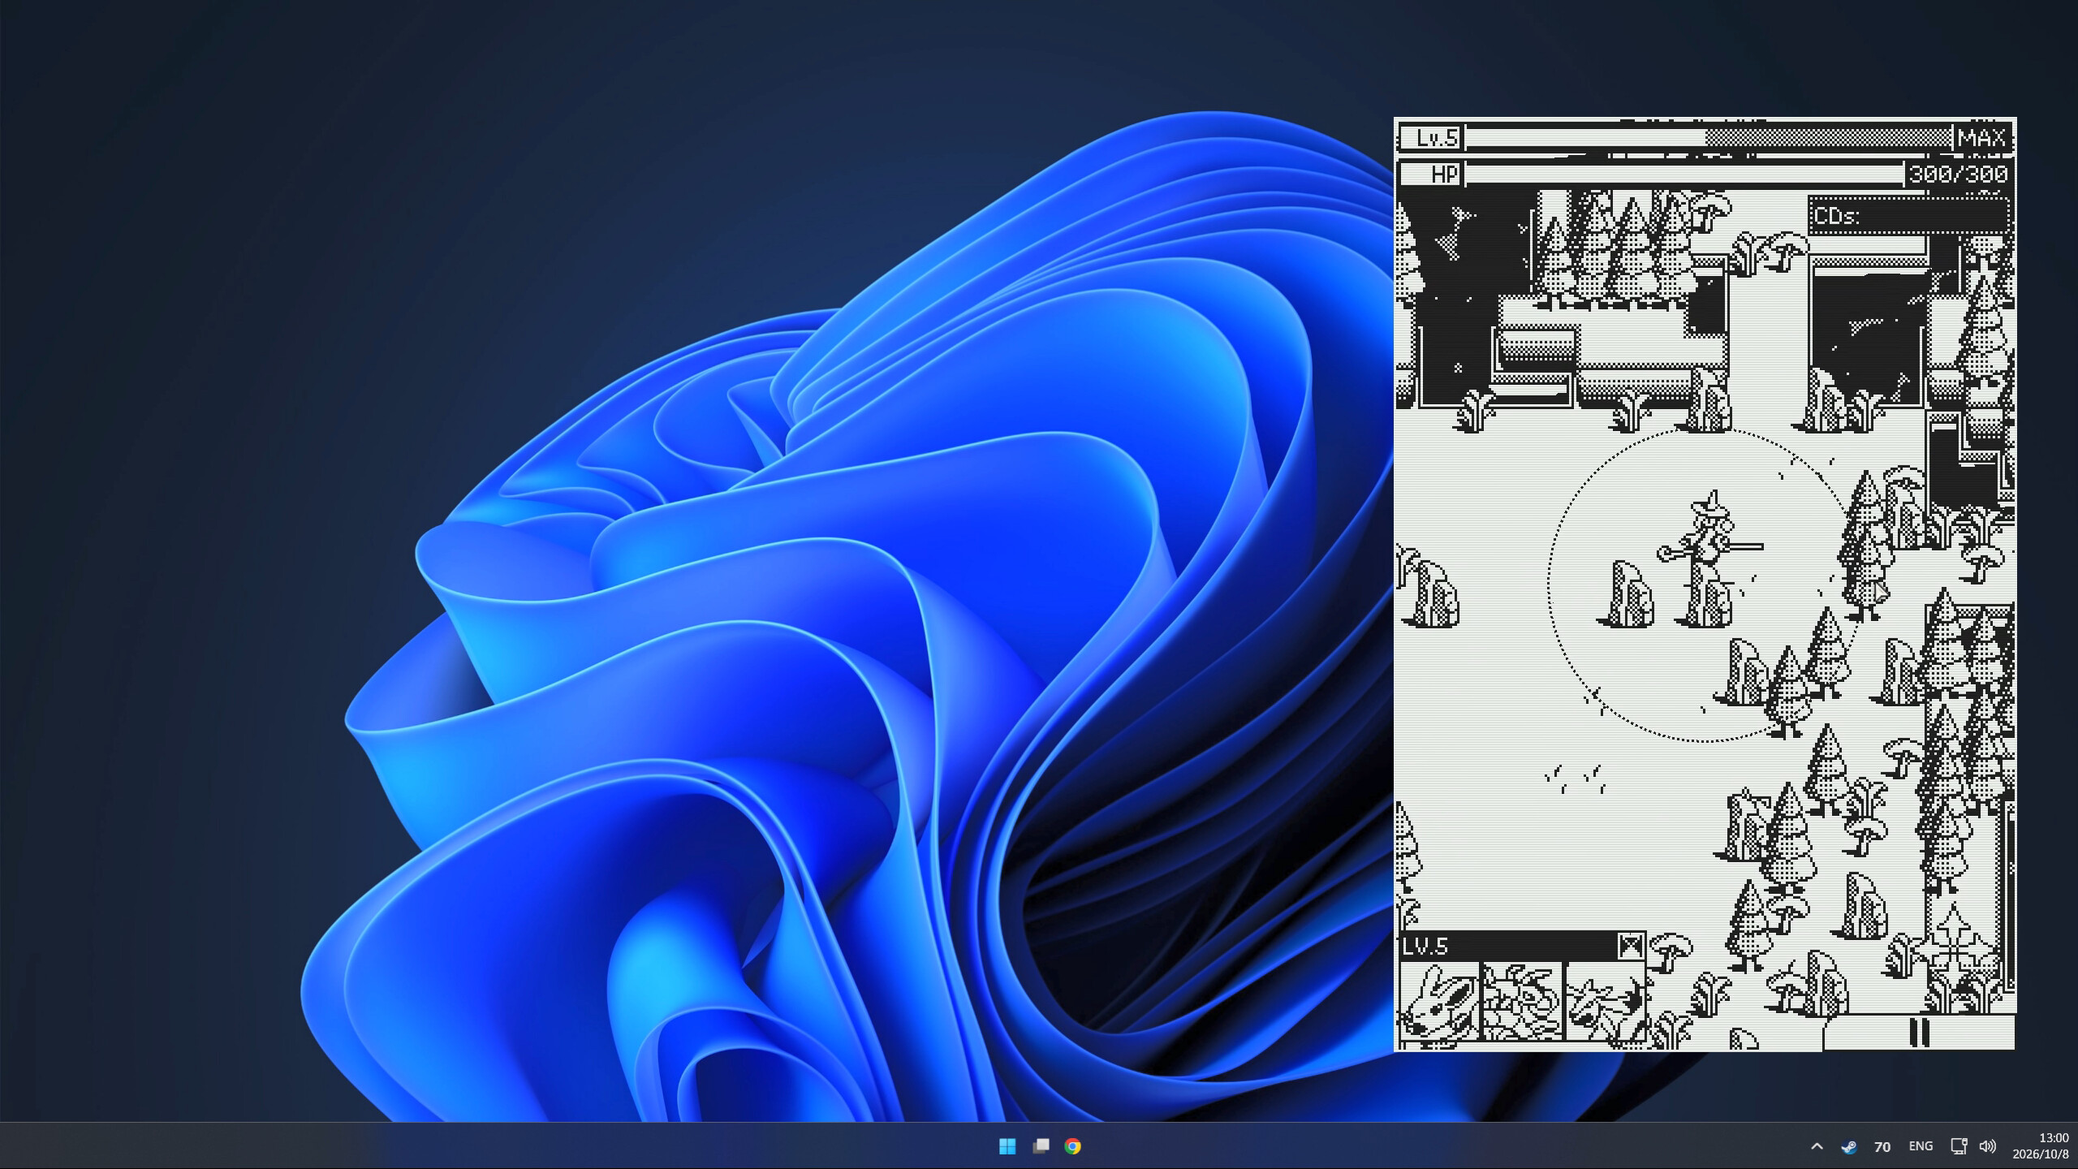Click the MAX label on the experience bar
Image resolution: width=2078 pixels, height=1169 pixels.
pos(1981,138)
